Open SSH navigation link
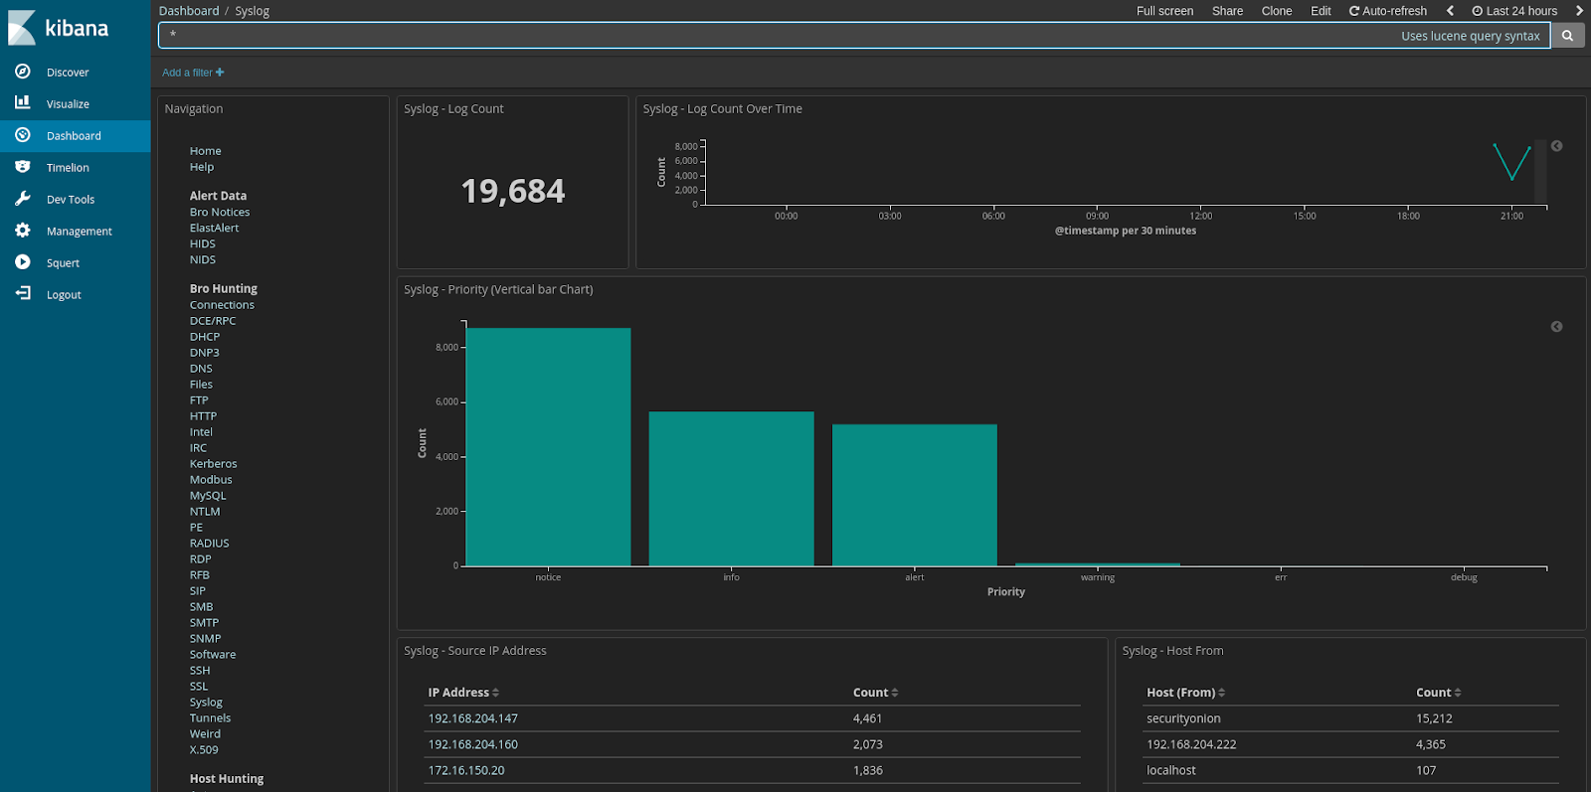Screen dimensions: 1591x792 (x=200, y=671)
